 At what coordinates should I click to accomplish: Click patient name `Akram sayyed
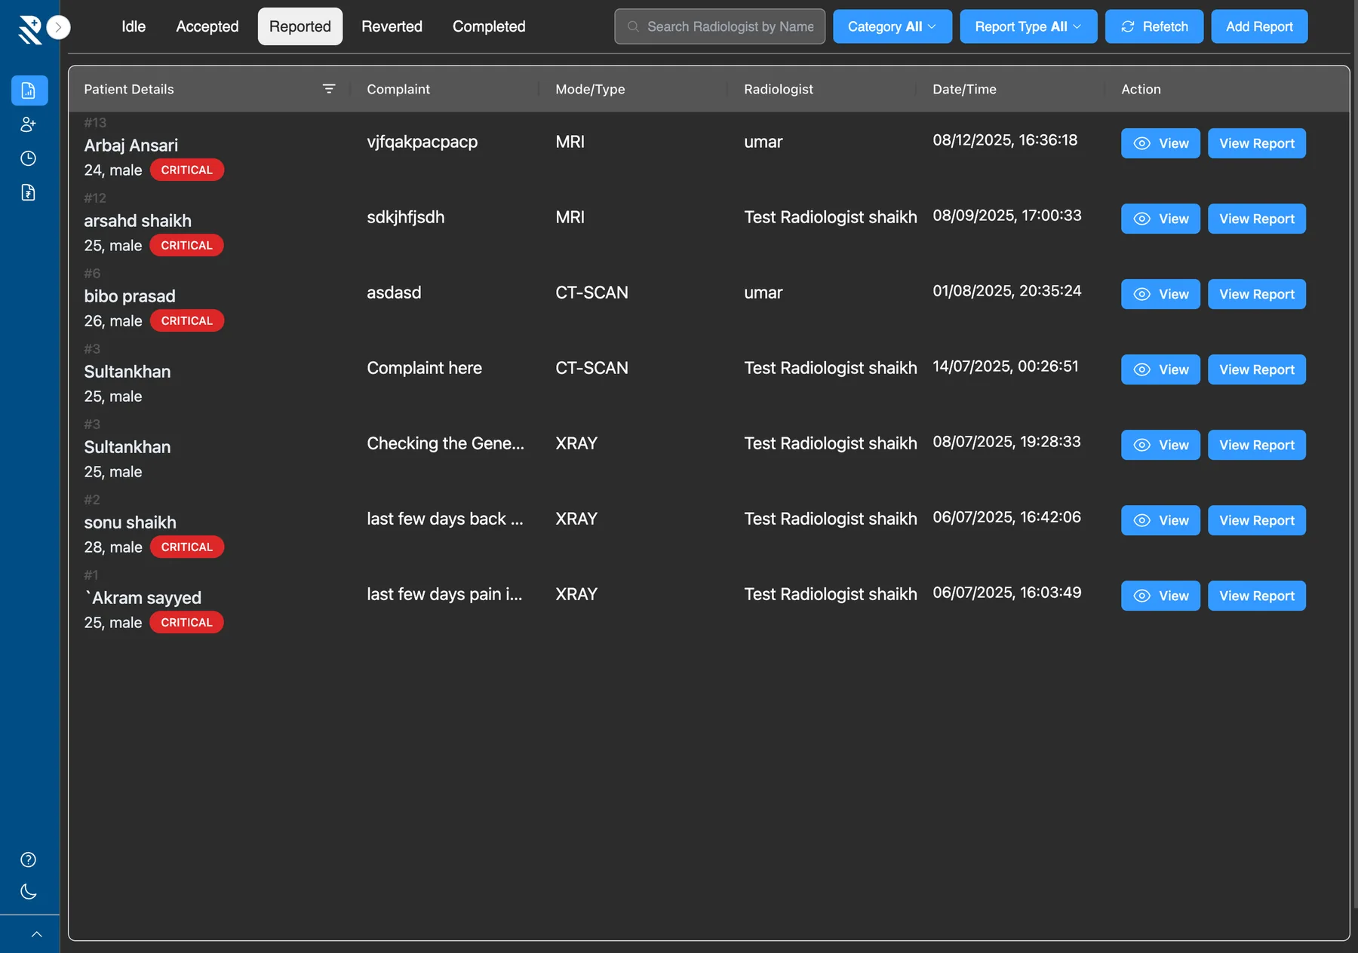[x=143, y=598]
